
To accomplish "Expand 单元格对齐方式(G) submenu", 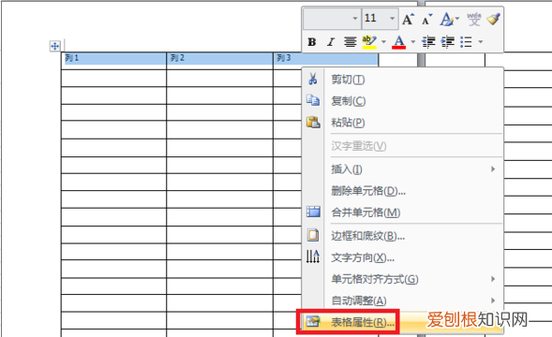I will 403,279.
